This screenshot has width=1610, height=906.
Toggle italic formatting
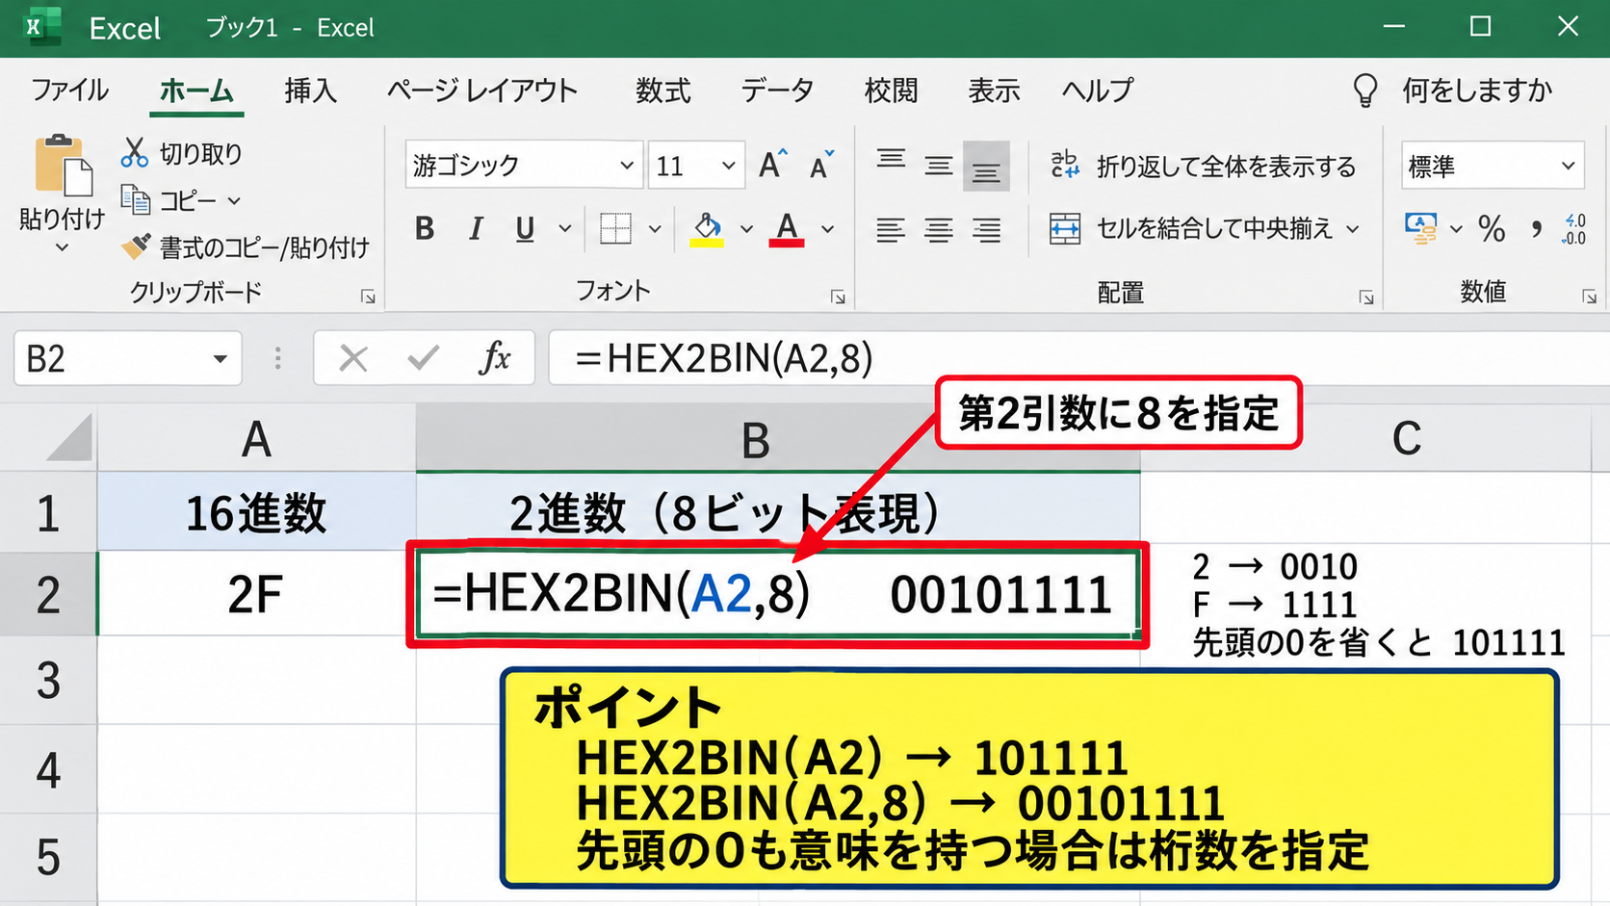coord(476,229)
